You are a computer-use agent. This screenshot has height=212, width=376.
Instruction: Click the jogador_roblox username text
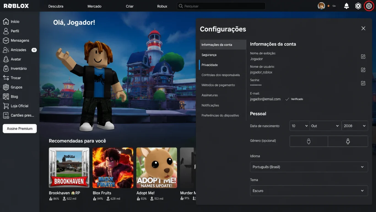point(261,72)
